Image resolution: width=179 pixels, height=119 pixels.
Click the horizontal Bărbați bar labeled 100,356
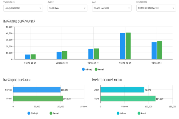[x=36, y=90]
